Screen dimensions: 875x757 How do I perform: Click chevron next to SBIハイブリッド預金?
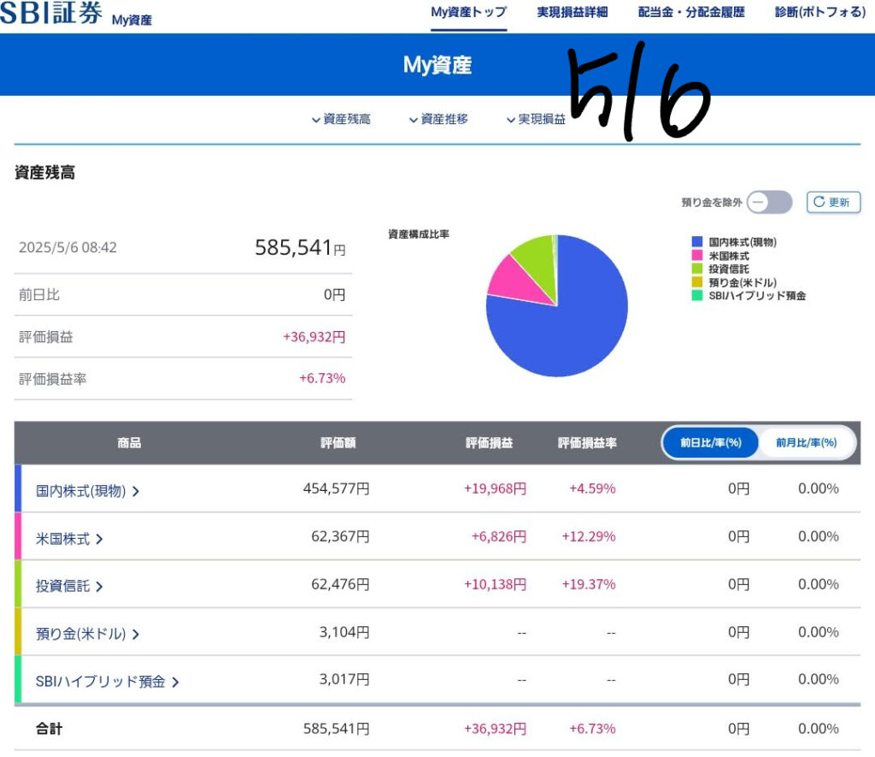click(x=175, y=683)
